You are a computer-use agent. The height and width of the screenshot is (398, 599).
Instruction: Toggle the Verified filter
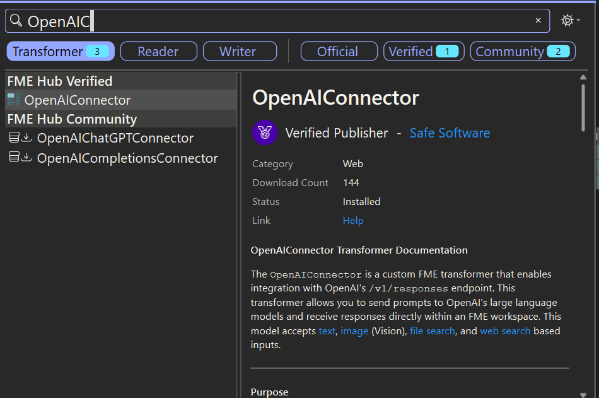click(x=424, y=51)
